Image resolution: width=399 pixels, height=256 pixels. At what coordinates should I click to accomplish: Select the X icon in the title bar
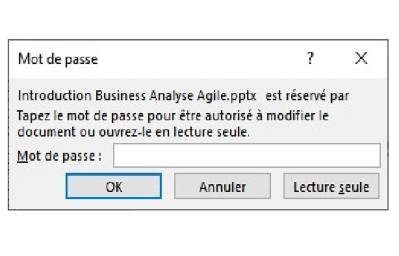(x=361, y=58)
